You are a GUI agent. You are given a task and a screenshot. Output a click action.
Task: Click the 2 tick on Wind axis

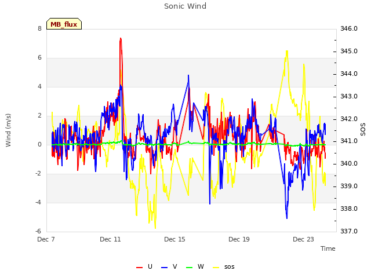tap(39, 116)
